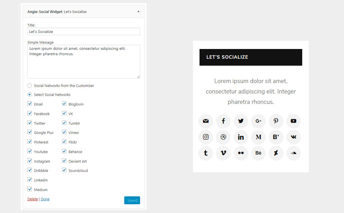
Task: Disable the Soundcloud checkbox
Action: point(64,170)
